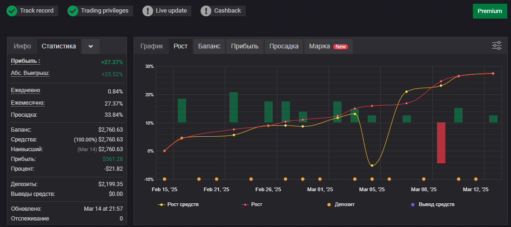Click the Trading privileges badge label
The height and width of the screenshot is (227, 511).
(x=105, y=11)
